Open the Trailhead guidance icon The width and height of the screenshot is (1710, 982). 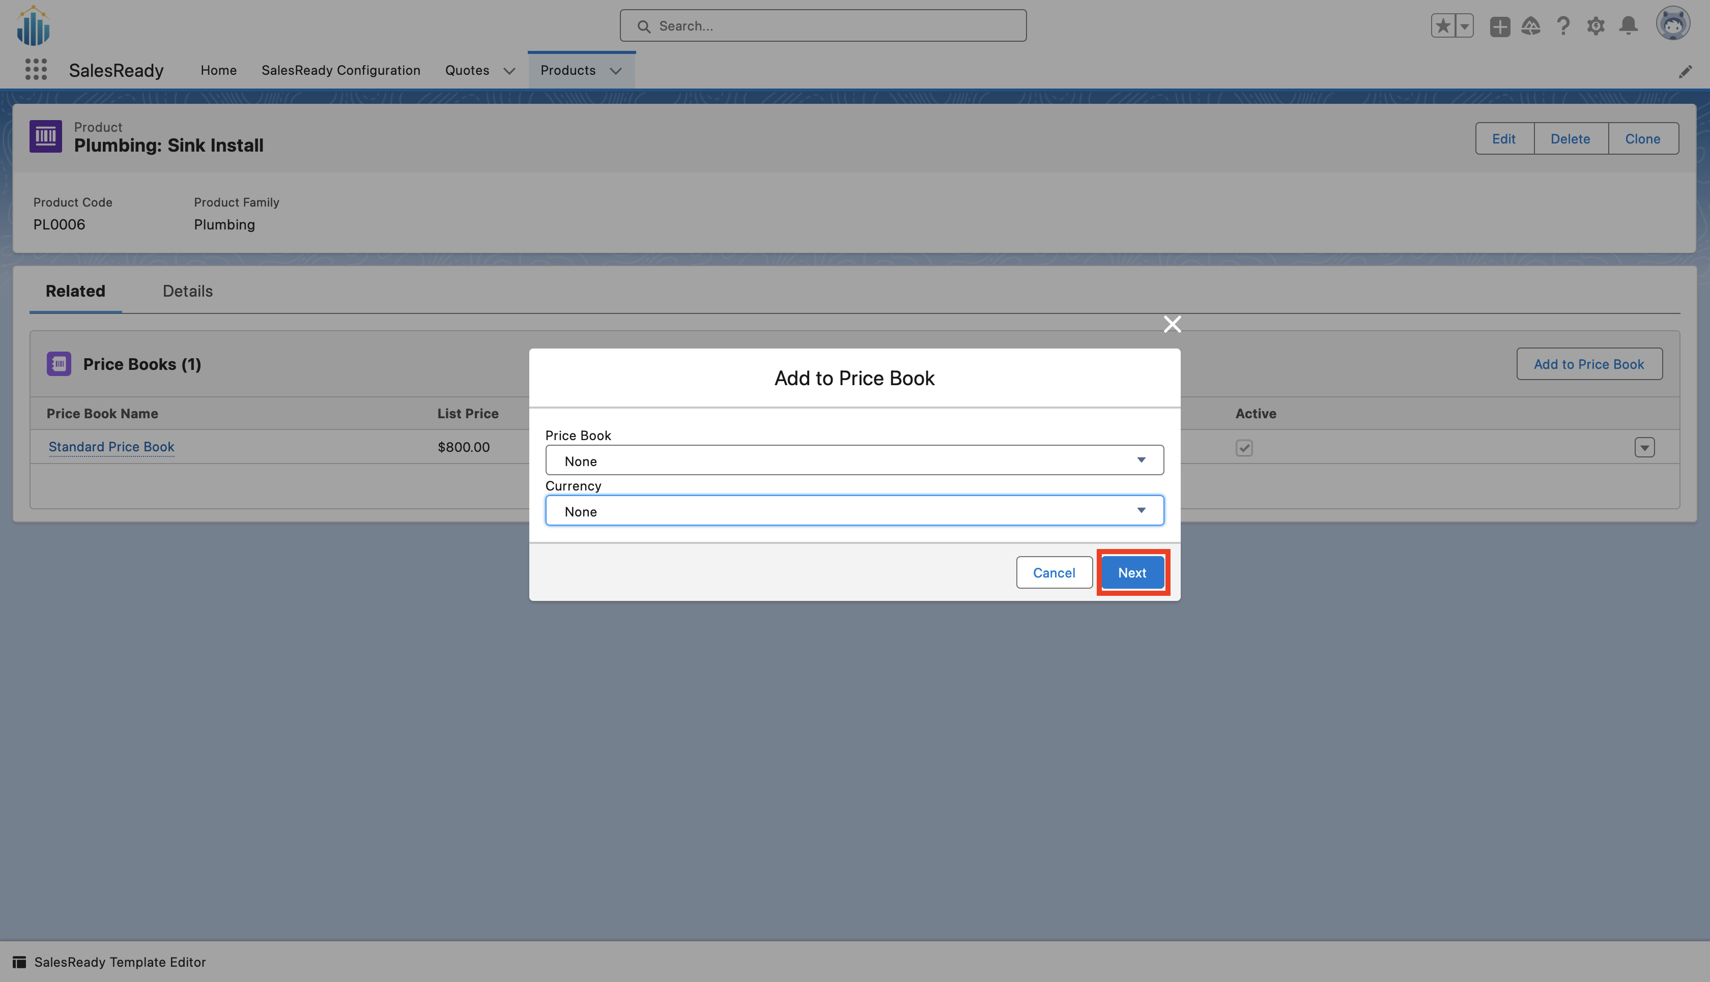point(1530,26)
